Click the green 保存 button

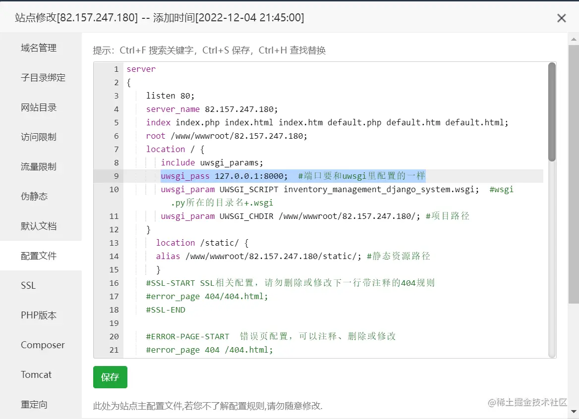point(110,377)
